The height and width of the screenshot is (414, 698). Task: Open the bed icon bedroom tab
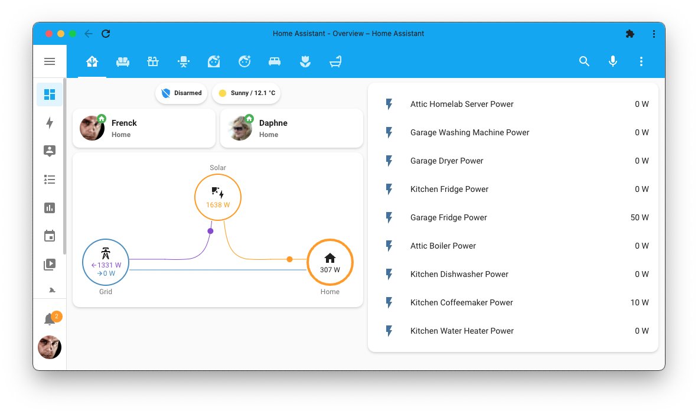275,61
